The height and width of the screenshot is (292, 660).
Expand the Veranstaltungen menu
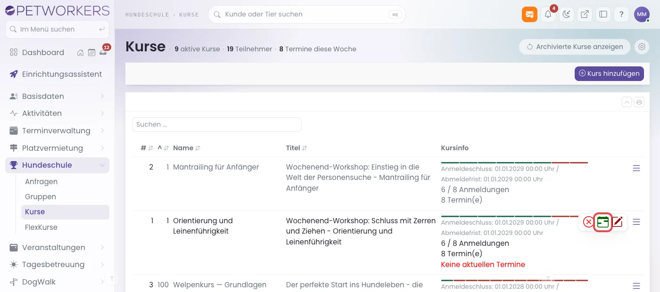point(57,247)
